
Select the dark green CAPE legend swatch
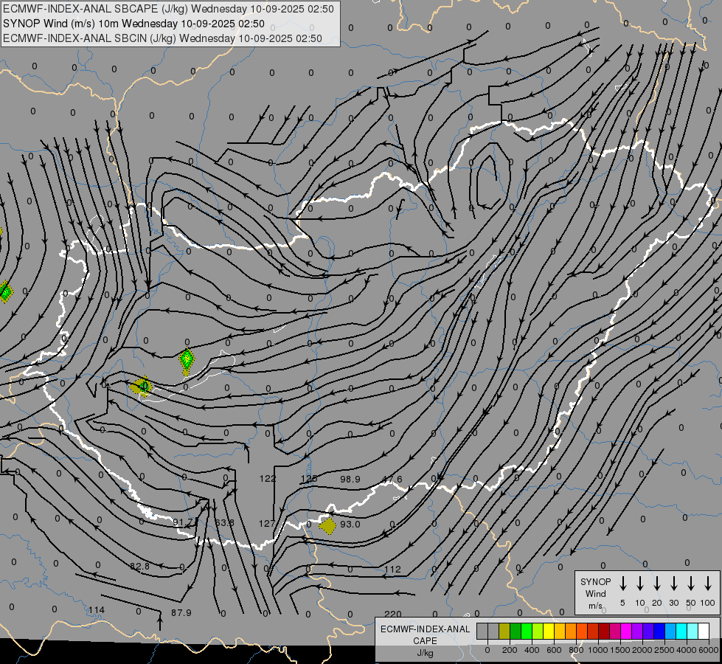516,631
